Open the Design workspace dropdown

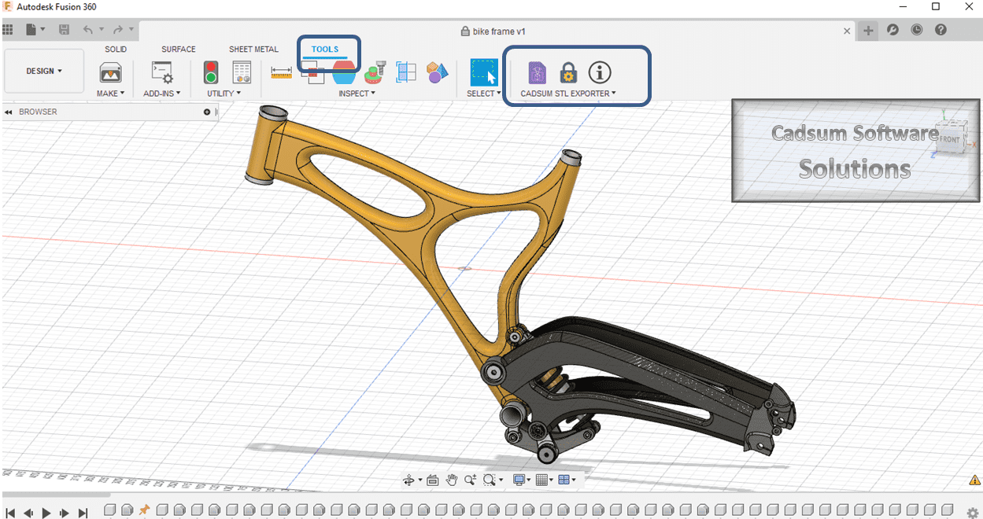(43, 70)
